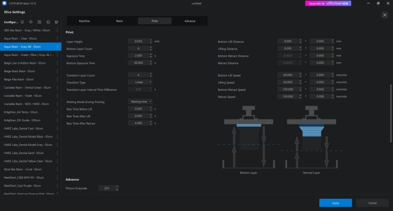Click the settings panel vertical scrollbar
This screenshot has width=393, height=211.
(x=391, y=113)
